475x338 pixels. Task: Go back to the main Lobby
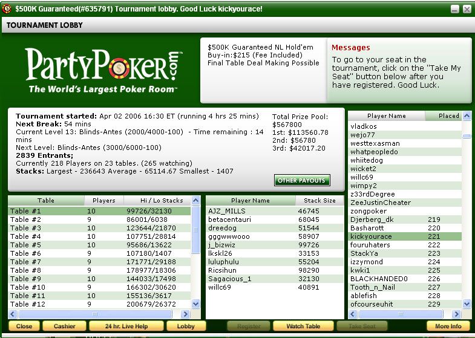(x=186, y=326)
